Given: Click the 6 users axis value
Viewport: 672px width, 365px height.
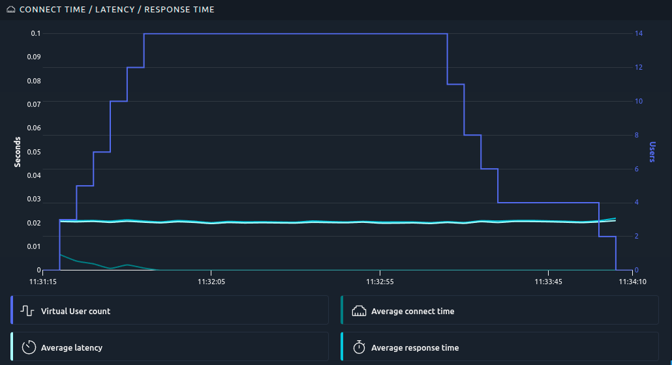Looking at the screenshot, I should click(x=636, y=169).
